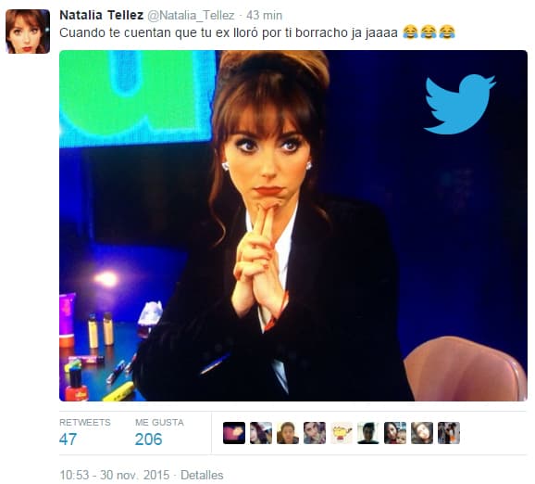Open the red-haired woman's liker avatar
The height and width of the screenshot is (484, 535).
261,433
